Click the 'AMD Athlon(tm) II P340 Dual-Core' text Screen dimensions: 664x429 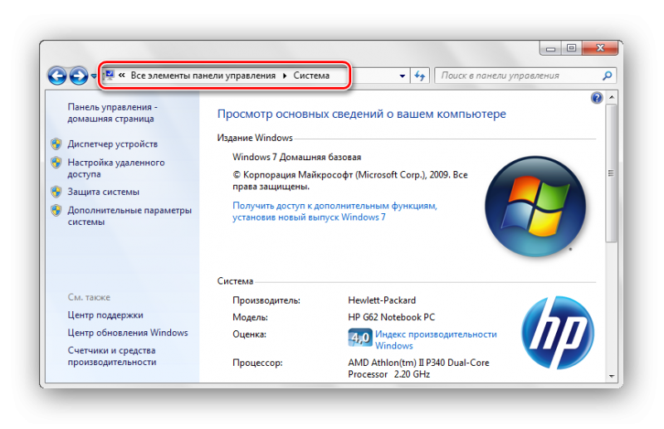coord(418,363)
